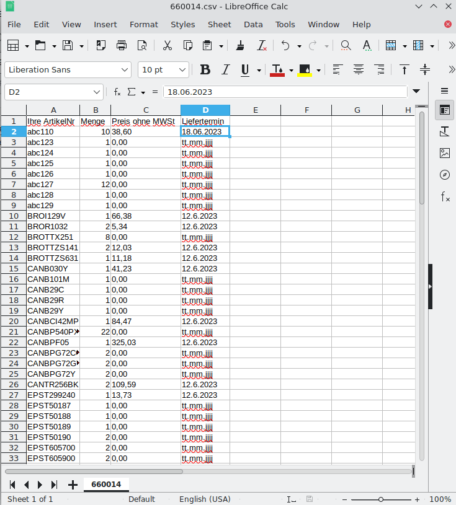Click the Cut scissors icon
The width and height of the screenshot is (456, 505).
[167, 45]
